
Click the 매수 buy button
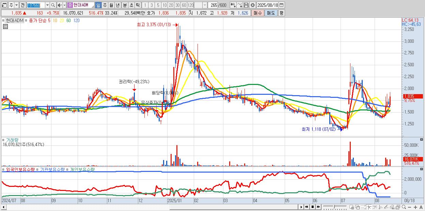[257, 13]
